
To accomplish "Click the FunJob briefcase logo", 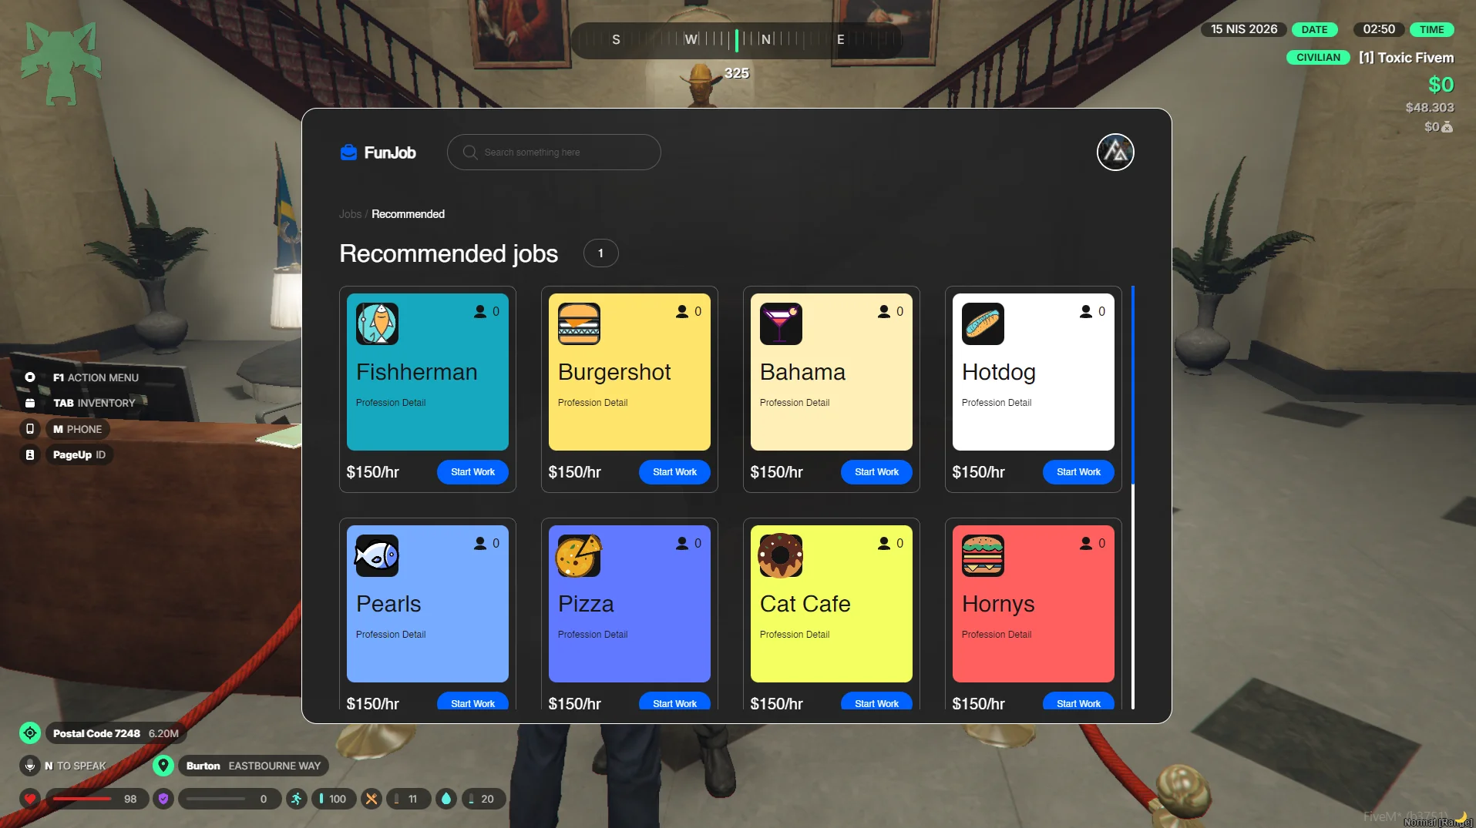I will click(x=349, y=153).
